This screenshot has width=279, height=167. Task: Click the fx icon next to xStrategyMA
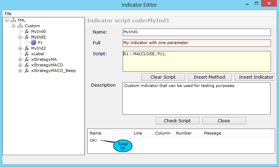coord(27,59)
